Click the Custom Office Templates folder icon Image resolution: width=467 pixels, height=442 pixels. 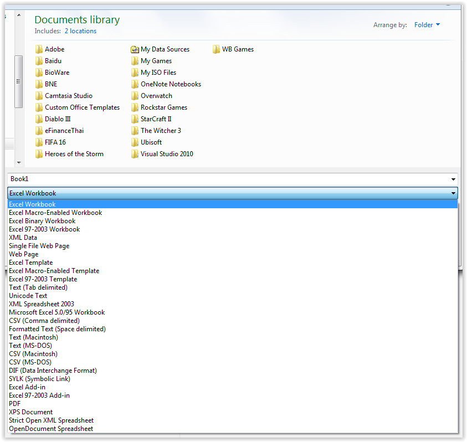click(39, 107)
